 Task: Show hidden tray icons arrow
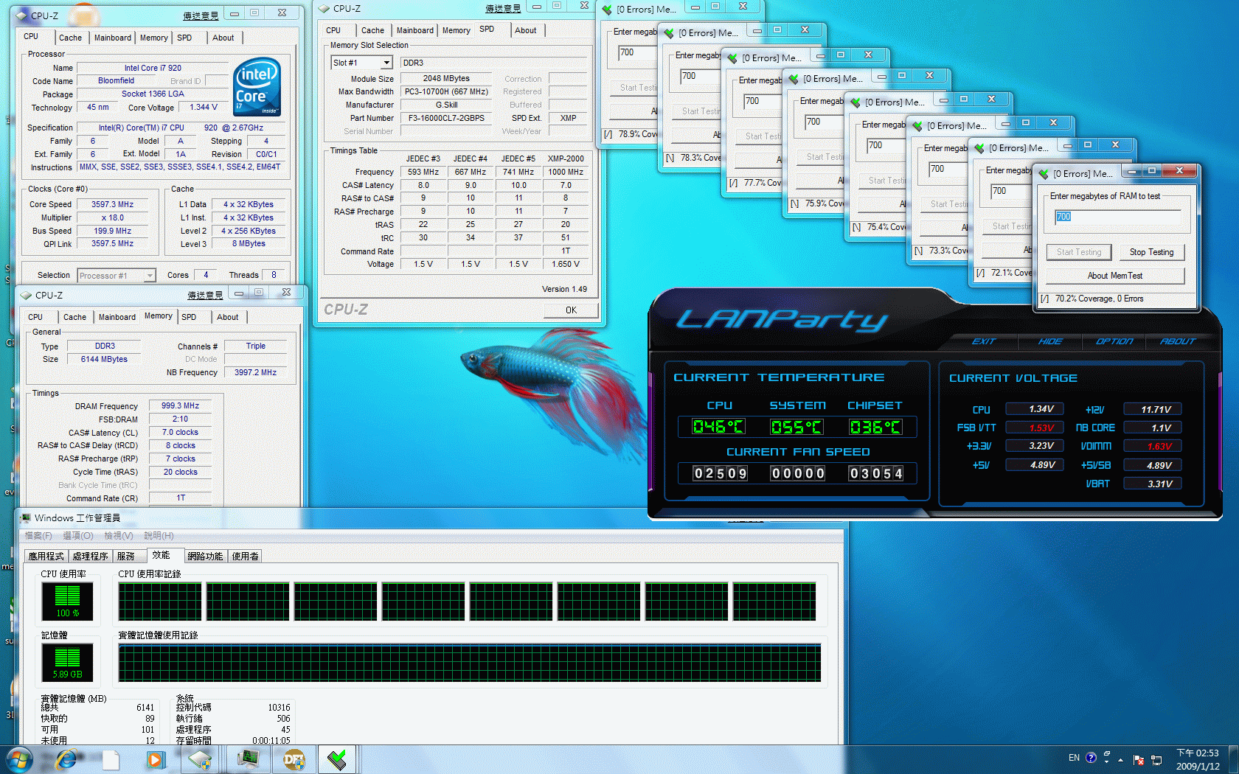[1121, 760]
